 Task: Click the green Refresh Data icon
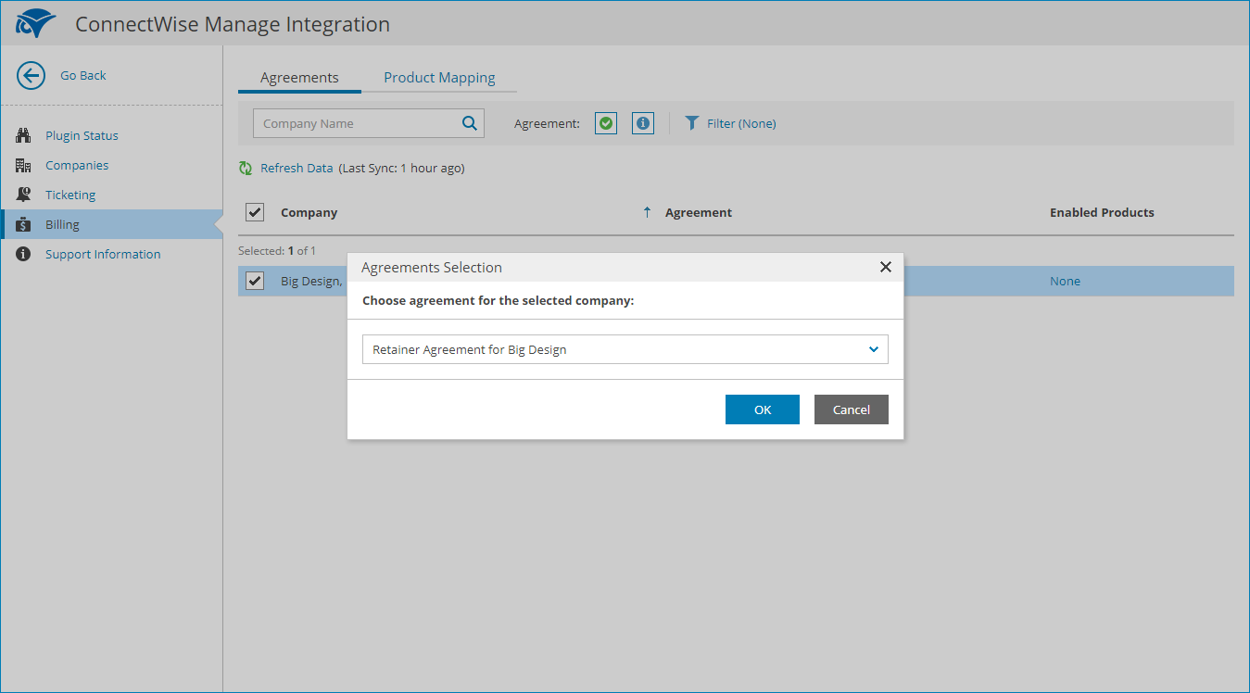(246, 169)
